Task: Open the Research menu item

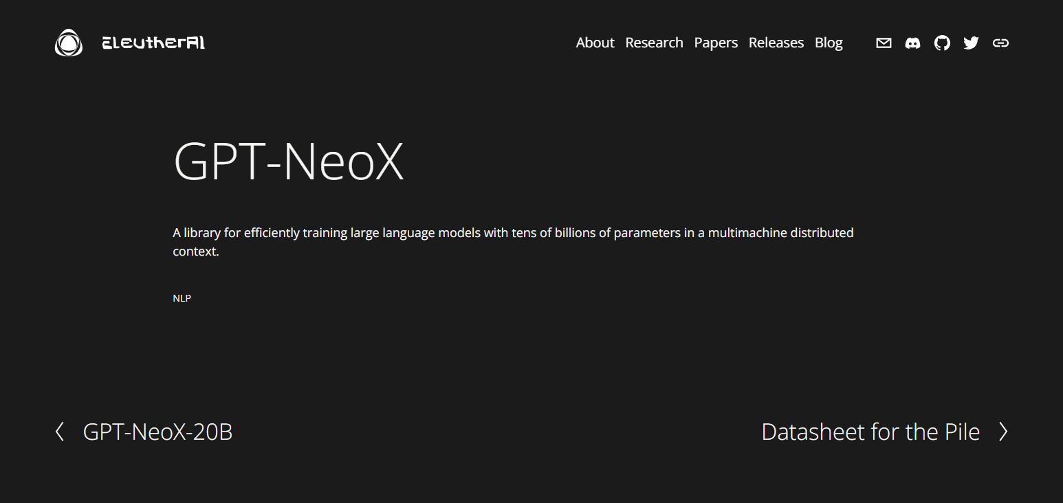Action: 654,43
